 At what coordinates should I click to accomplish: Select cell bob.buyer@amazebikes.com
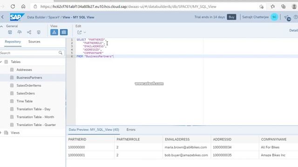[x=186, y=155]
